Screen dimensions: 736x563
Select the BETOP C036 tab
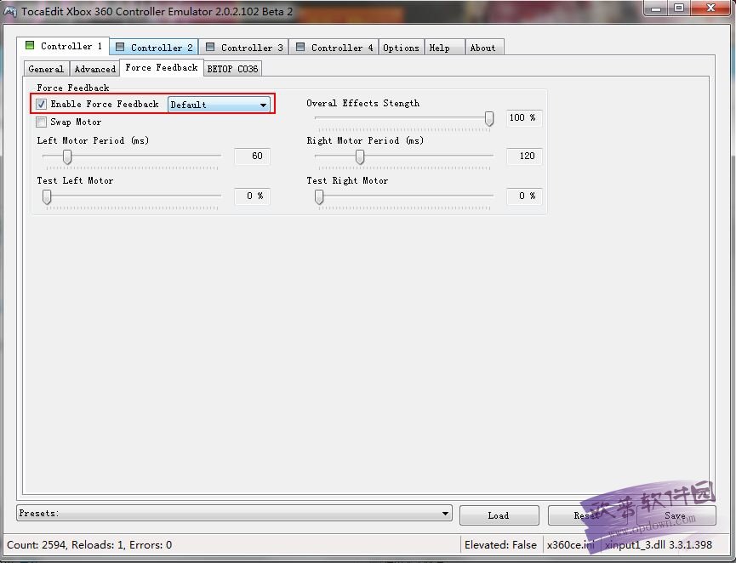[x=232, y=69]
